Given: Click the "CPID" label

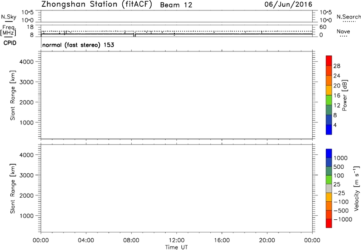Looking at the screenshot, I should (10, 43).
